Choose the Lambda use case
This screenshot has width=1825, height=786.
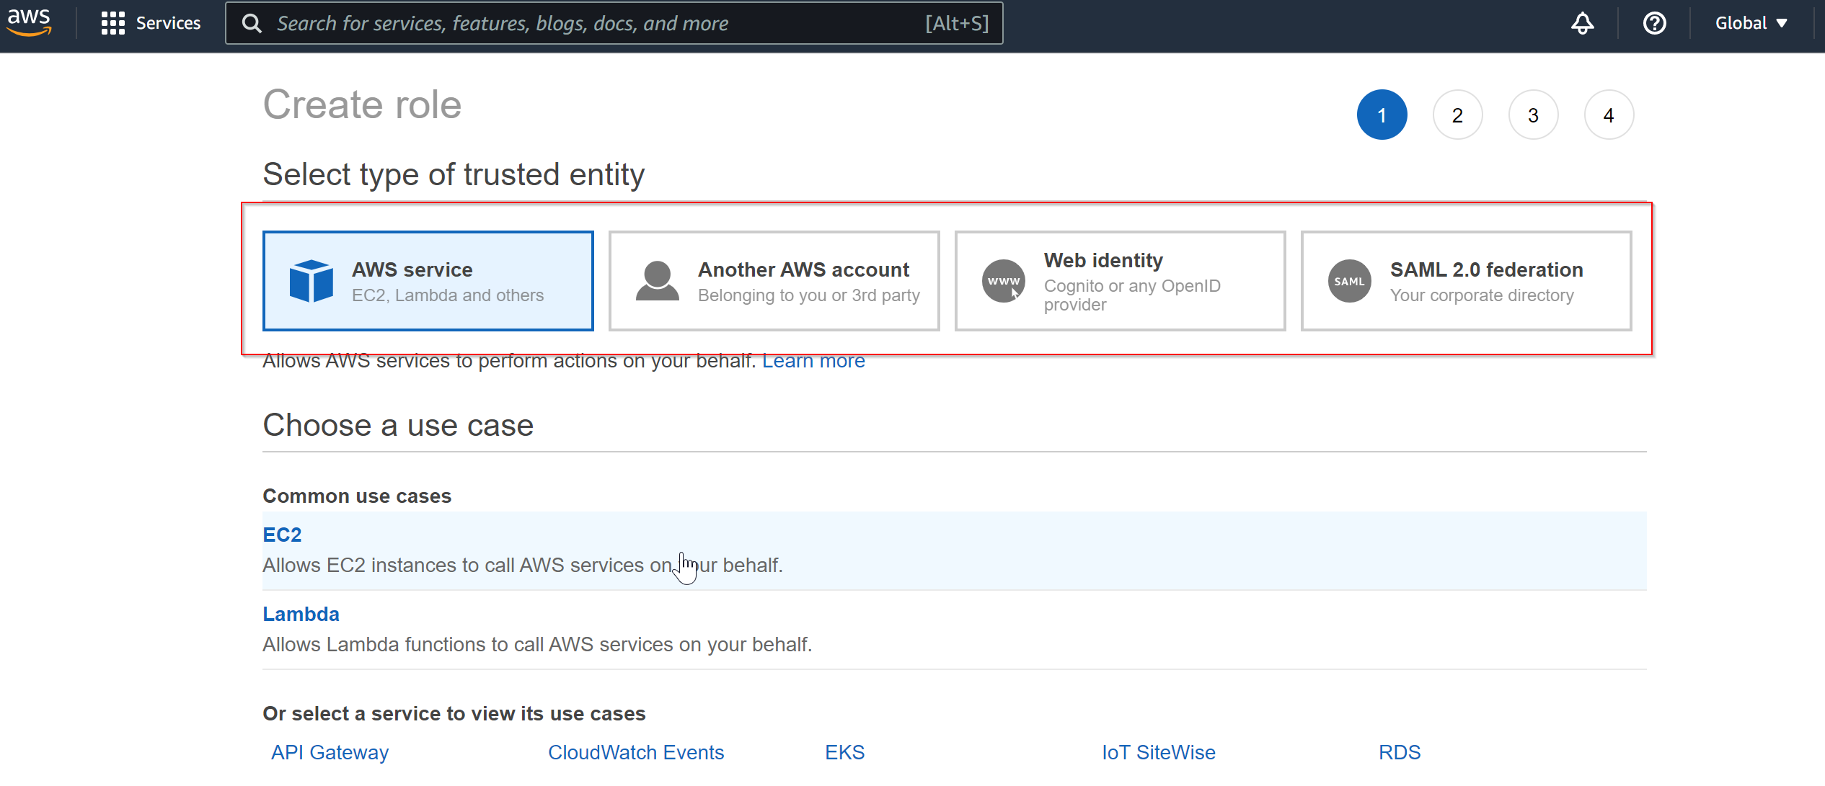tap(955, 629)
